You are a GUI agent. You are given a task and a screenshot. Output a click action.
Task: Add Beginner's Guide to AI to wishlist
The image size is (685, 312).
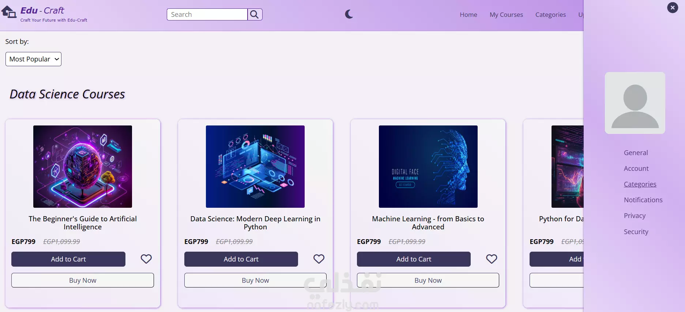(x=146, y=259)
